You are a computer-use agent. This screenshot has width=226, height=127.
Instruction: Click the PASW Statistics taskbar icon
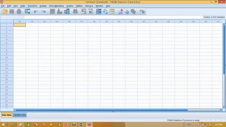(89, 125)
